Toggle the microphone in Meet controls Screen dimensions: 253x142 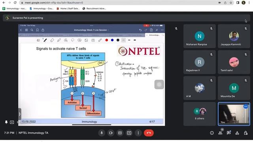coord(102,133)
